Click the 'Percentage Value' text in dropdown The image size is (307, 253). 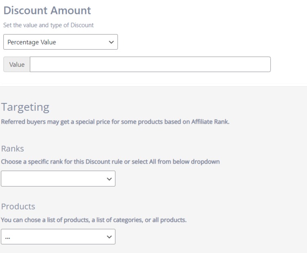[32, 42]
